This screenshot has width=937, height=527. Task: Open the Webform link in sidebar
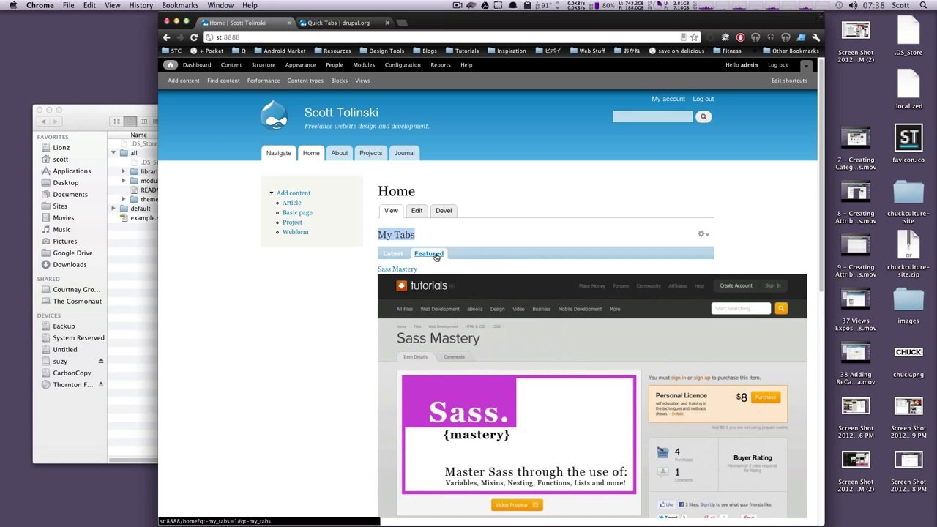[x=296, y=232]
